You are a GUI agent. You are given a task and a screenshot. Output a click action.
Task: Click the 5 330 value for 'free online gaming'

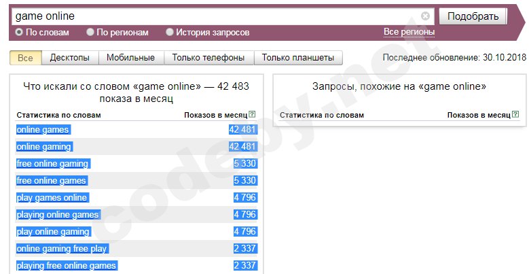pos(245,164)
